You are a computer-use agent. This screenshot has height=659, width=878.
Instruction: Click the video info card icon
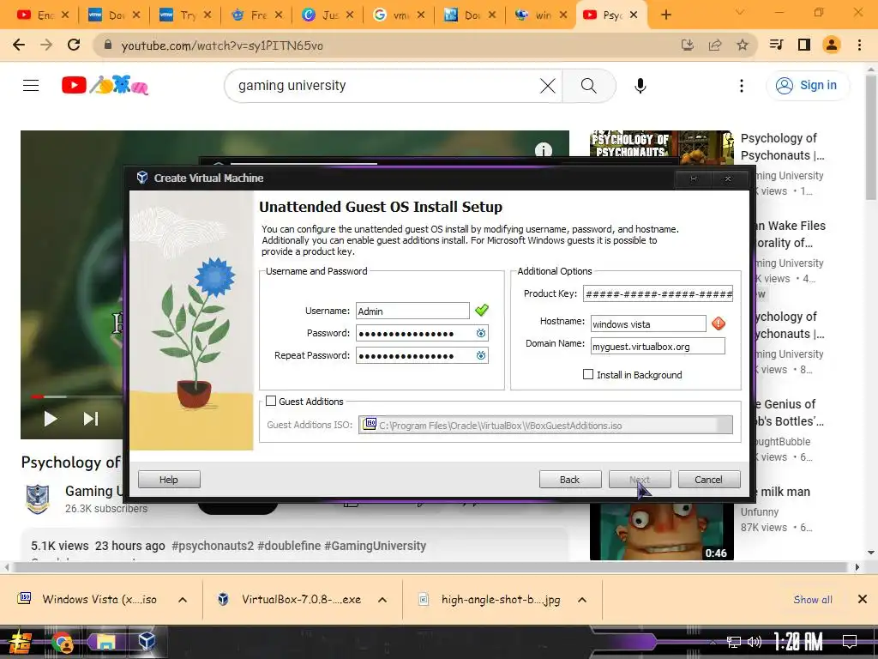click(543, 149)
